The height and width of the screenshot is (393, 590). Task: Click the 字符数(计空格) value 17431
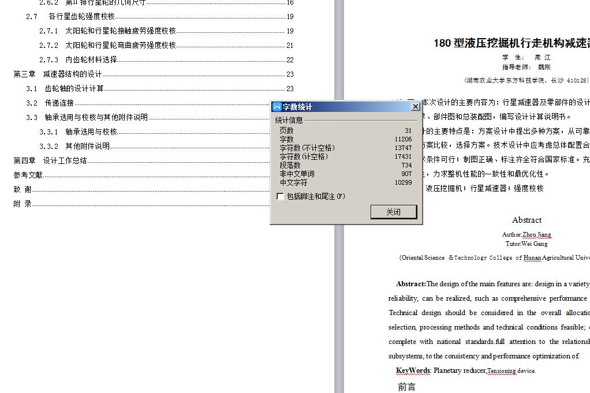[403, 156]
